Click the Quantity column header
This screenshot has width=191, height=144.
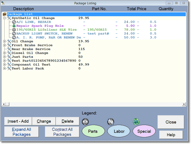pyautogui.click(x=166, y=9)
